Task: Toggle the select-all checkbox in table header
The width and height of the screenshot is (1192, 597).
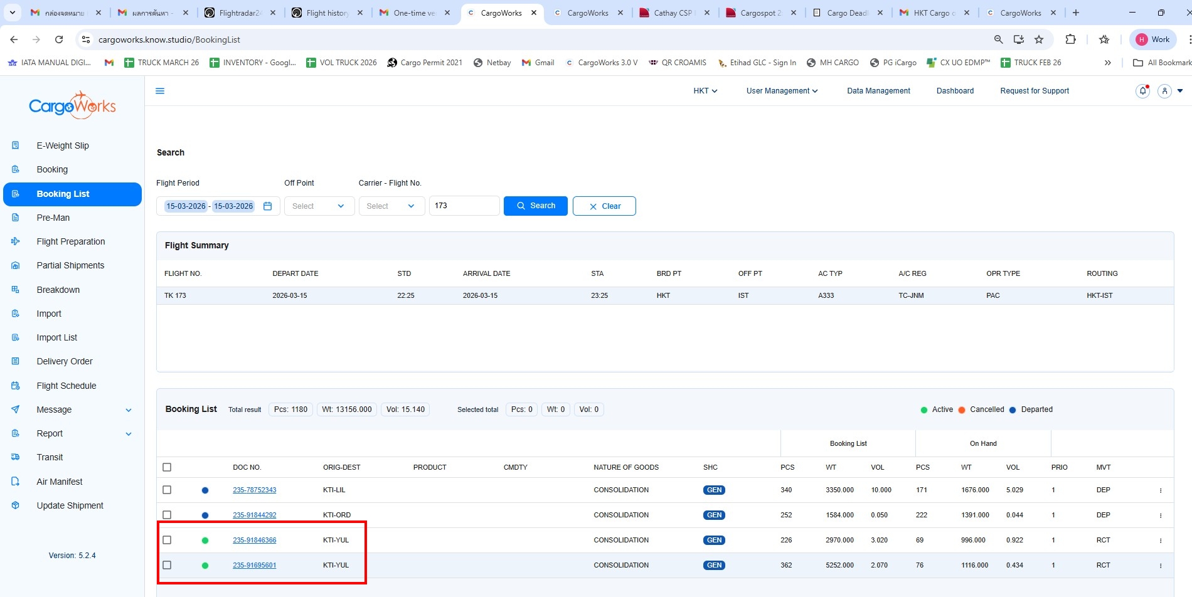Action: coord(167,467)
